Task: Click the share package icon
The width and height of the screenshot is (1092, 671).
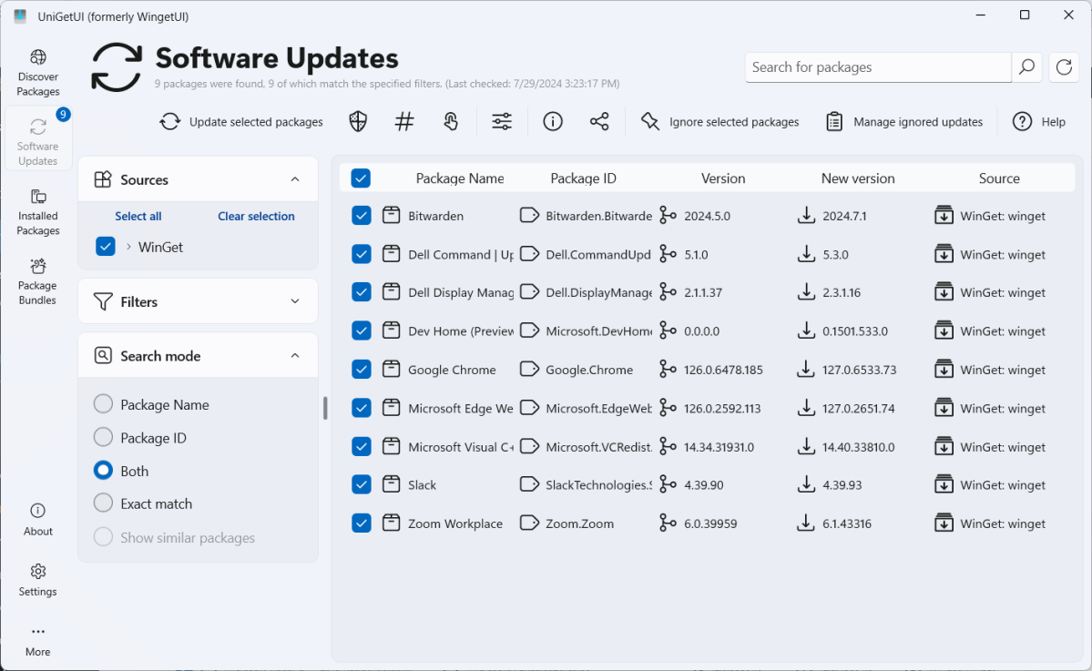Action: click(x=599, y=122)
